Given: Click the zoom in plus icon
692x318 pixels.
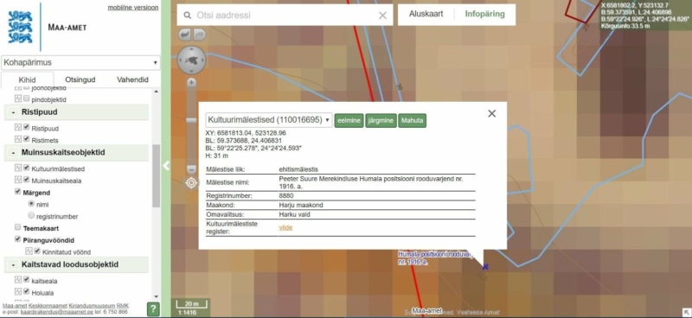Looking at the screenshot, I should click(191, 82).
